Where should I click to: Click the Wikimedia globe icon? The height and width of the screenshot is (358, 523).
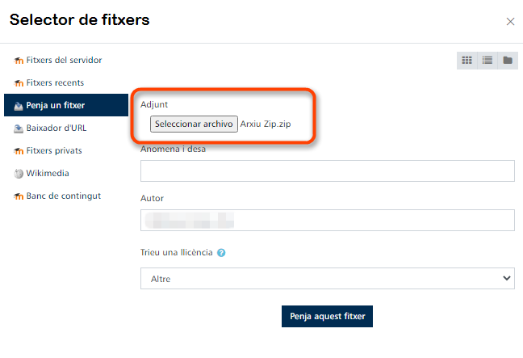point(19,174)
